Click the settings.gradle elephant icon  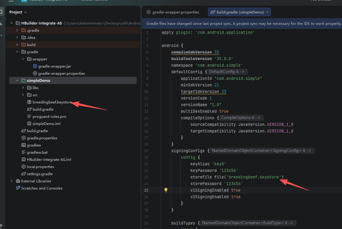24,174
